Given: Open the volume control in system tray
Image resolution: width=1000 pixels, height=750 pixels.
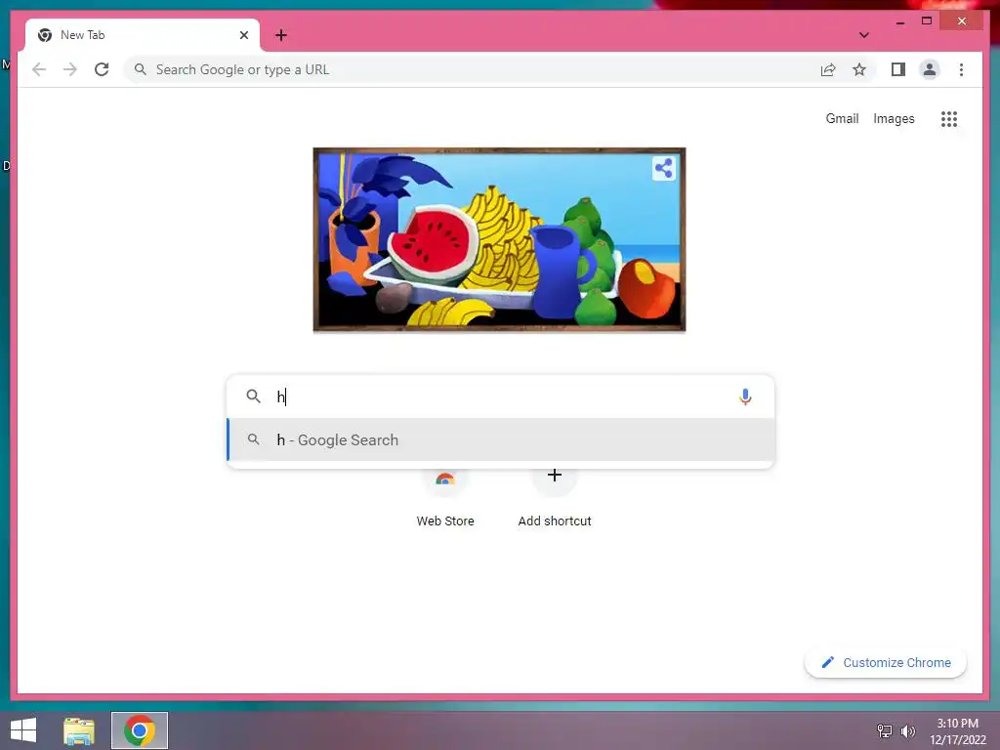Looking at the screenshot, I should click(x=908, y=731).
